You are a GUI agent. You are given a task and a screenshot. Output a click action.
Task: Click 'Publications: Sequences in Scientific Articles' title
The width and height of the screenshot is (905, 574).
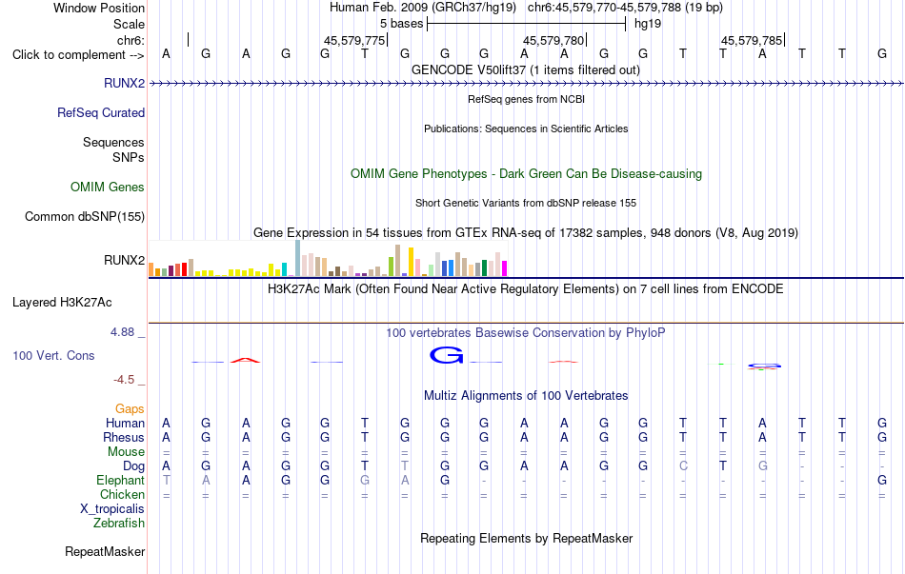[526, 129]
